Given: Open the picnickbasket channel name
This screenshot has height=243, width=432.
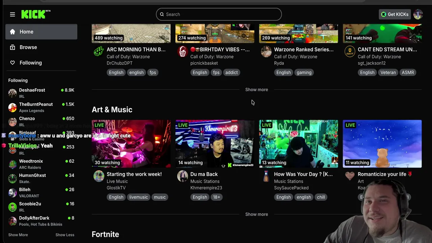Looking at the screenshot, I should tap(204, 63).
